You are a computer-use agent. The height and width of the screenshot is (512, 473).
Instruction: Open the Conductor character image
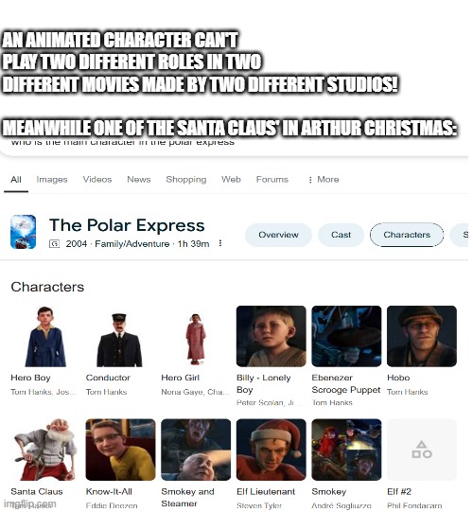click(119, 340)
